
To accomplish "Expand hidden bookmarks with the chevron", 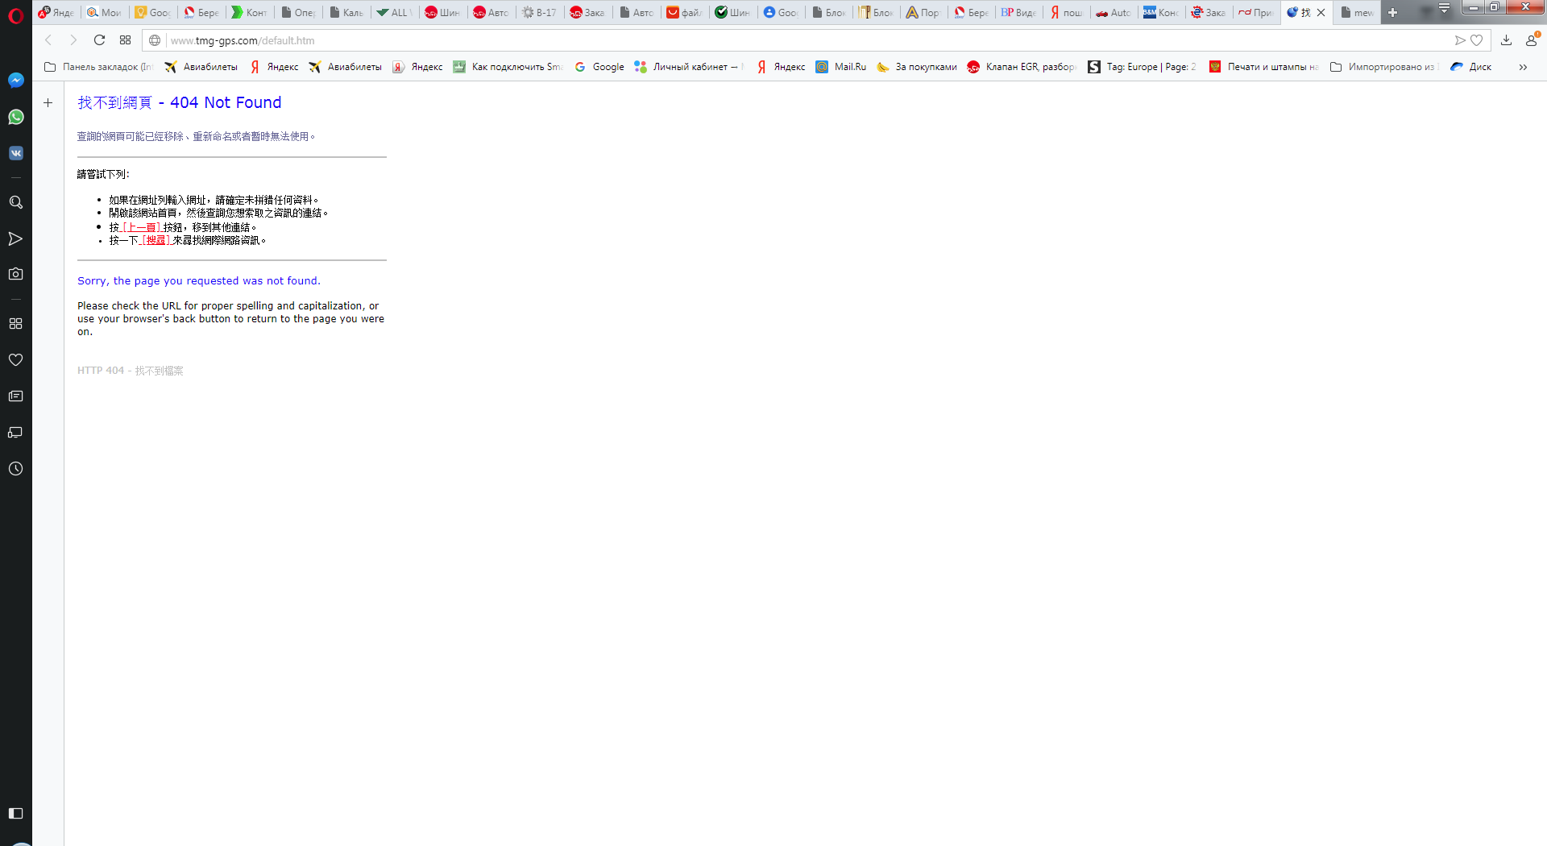I will pos(1523,67).
